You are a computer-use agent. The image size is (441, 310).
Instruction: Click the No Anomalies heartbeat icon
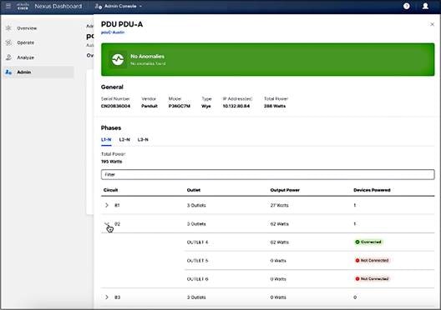click(118, 59)
